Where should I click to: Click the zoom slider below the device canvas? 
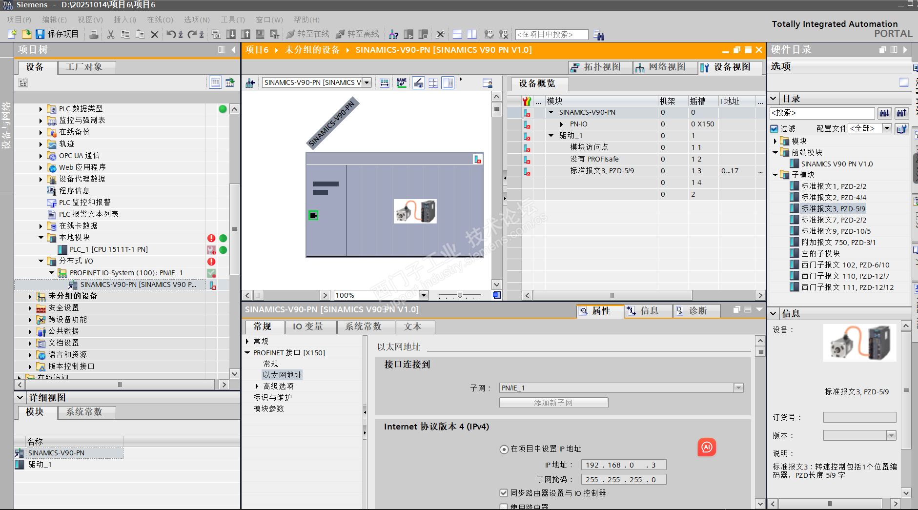pyautogui.click(x=459, y=295)
